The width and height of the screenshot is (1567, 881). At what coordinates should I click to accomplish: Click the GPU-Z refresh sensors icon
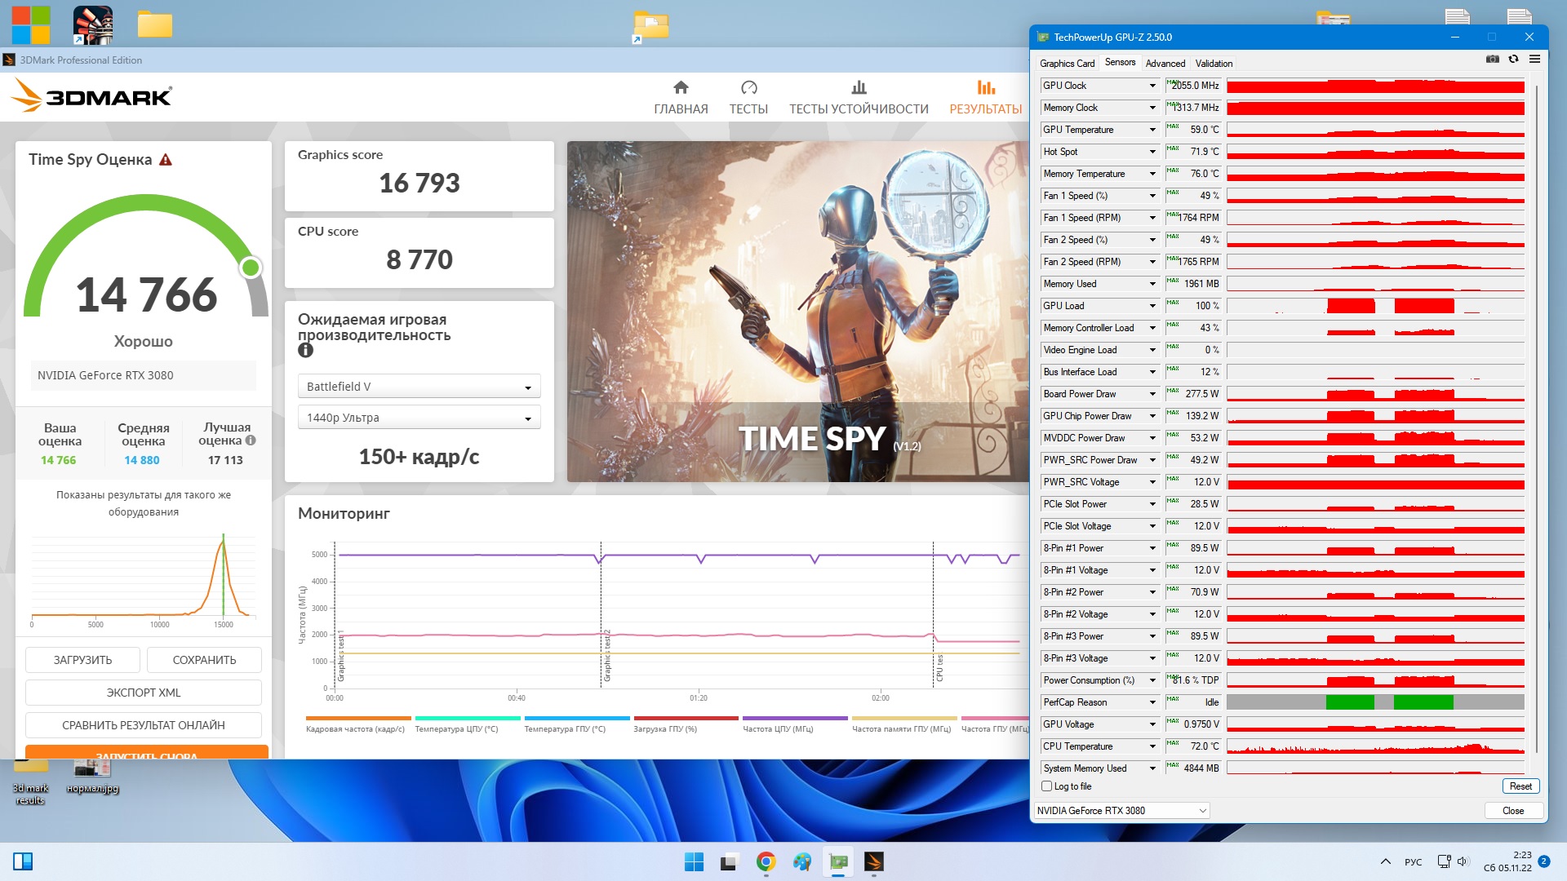coord(1513,59)
